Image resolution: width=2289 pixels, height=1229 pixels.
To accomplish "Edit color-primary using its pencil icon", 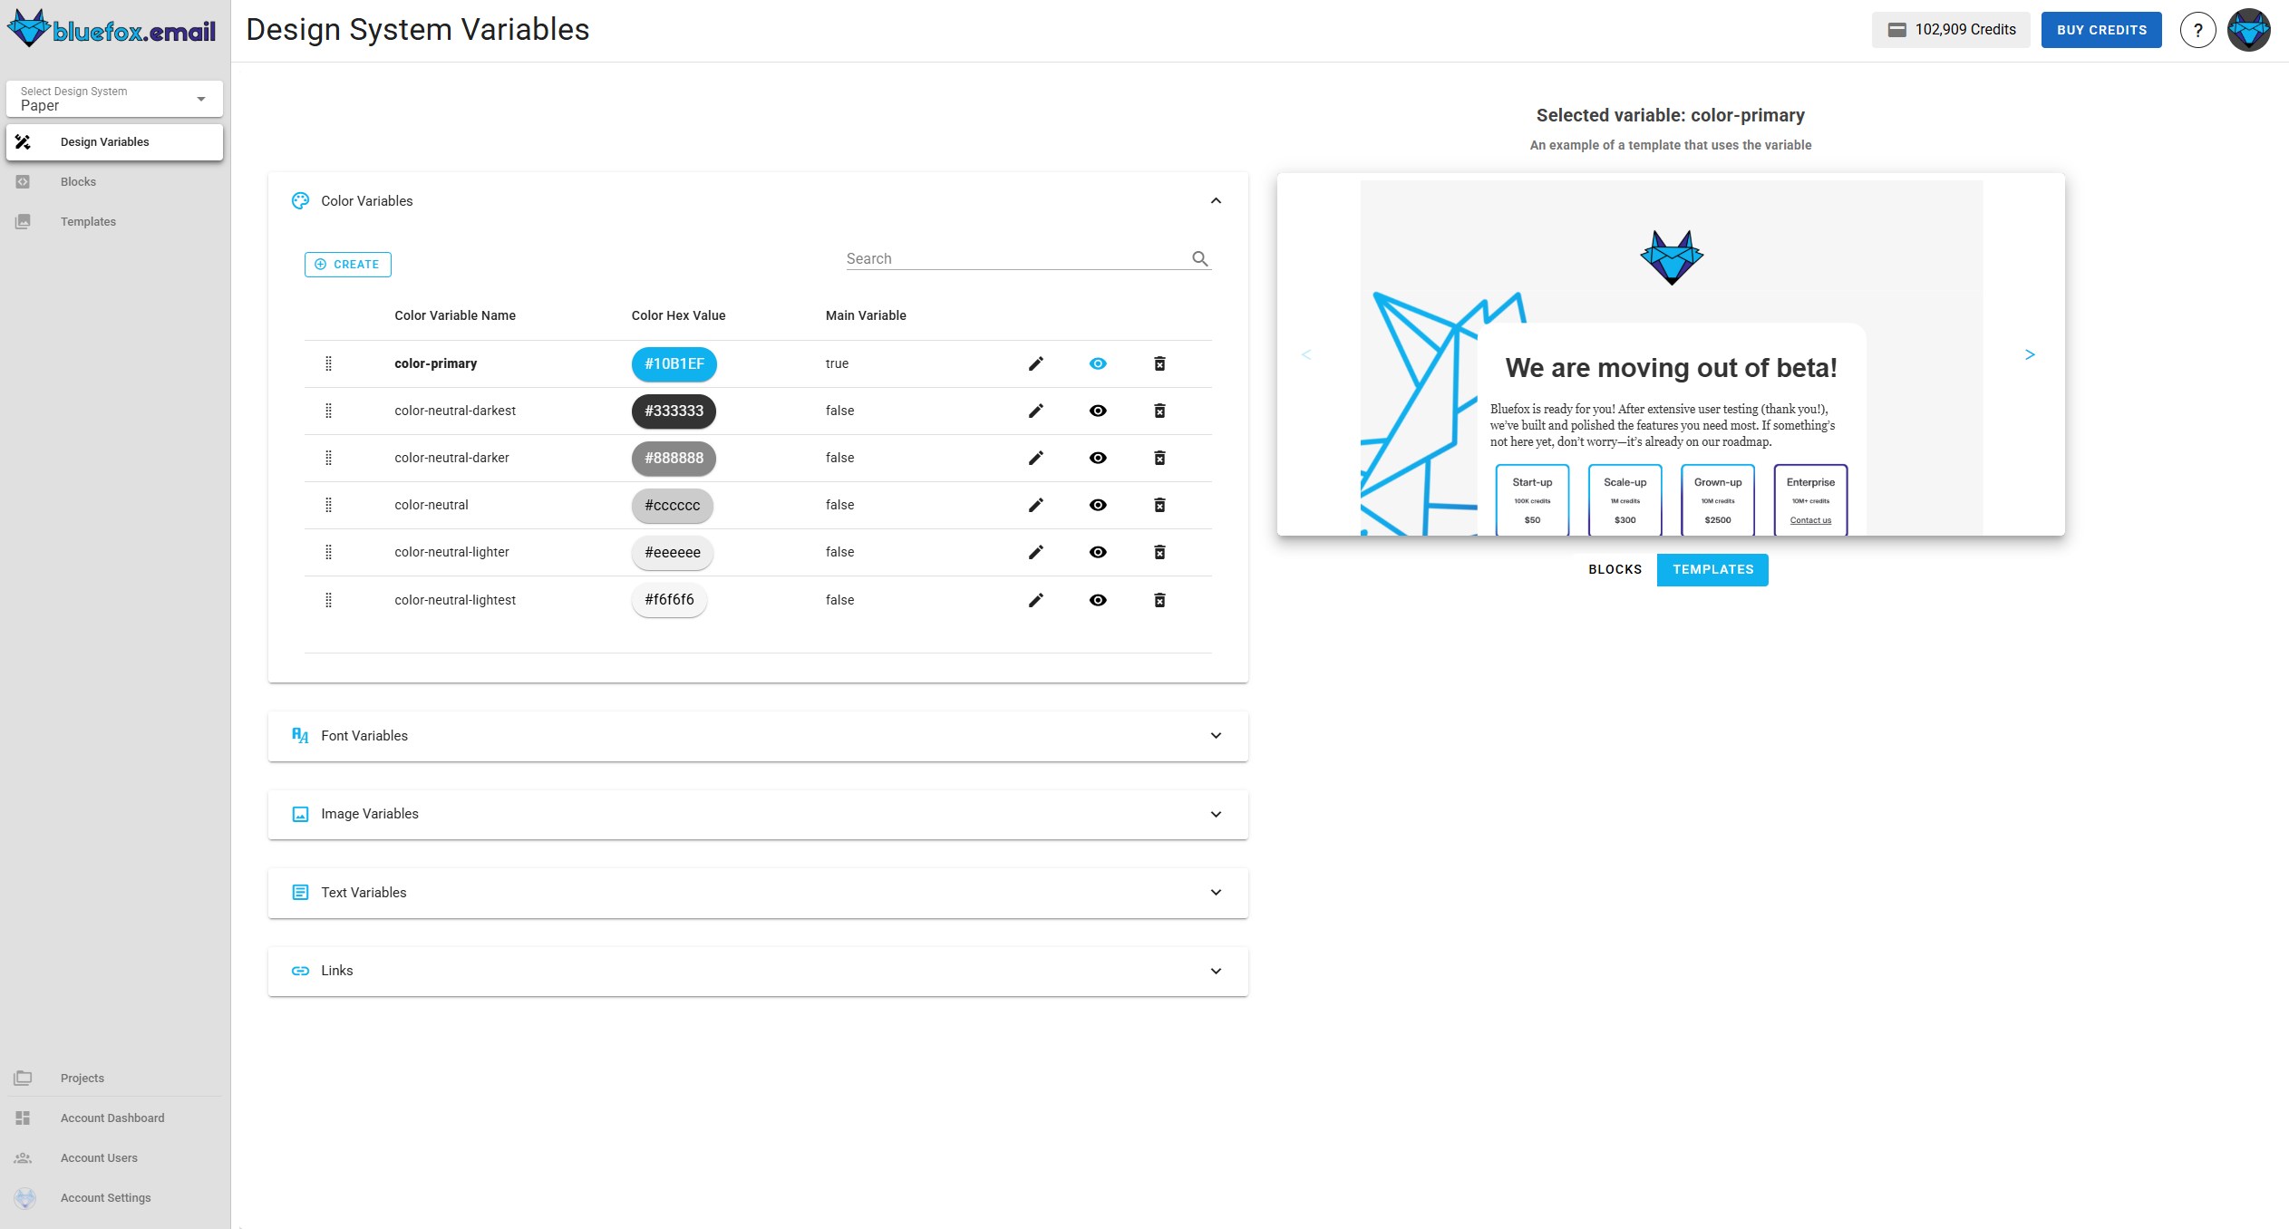I will click(1035, 363).
